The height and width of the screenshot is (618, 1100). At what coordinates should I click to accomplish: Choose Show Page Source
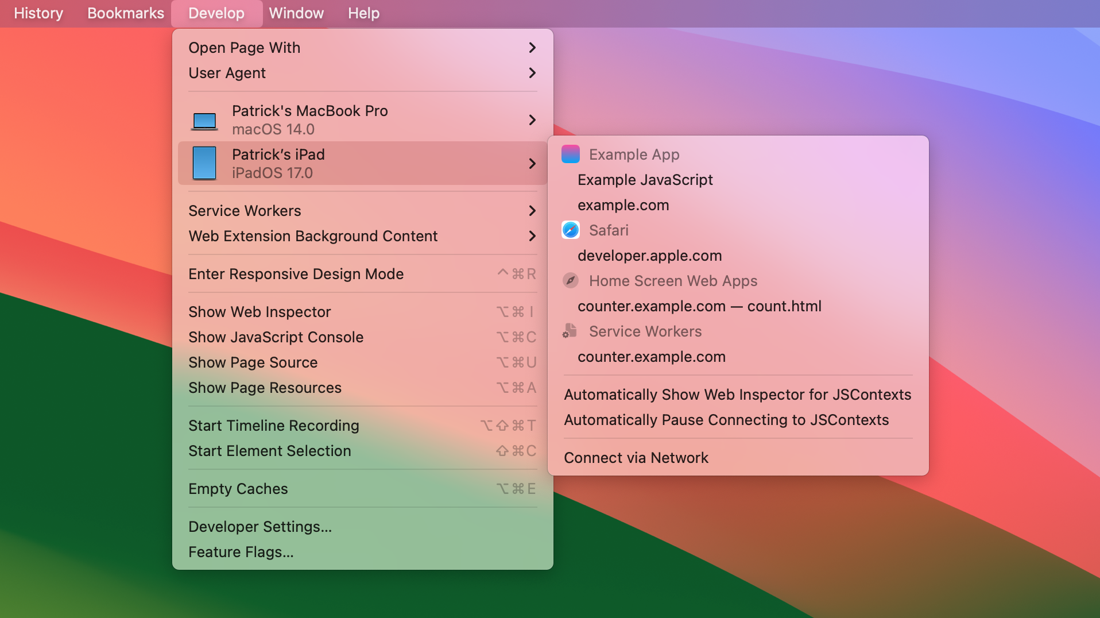click(362, 362)
